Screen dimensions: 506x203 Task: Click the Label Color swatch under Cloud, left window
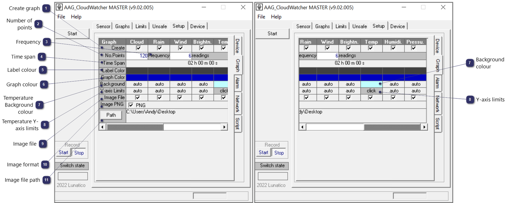(x=137, y=71)
